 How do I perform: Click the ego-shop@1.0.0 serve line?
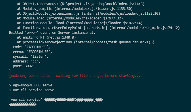coord(31,85)
